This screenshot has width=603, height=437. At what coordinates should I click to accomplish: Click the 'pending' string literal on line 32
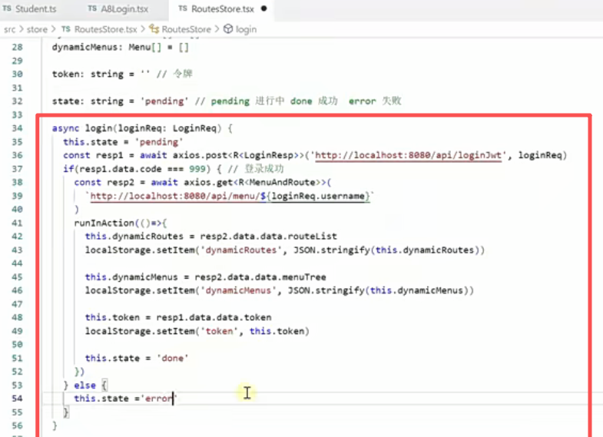coord(164,101)
